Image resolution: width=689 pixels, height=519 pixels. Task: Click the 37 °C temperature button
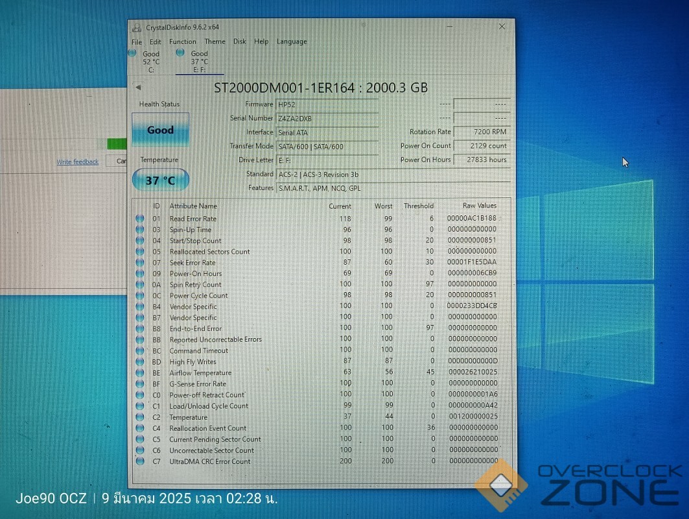160,180
